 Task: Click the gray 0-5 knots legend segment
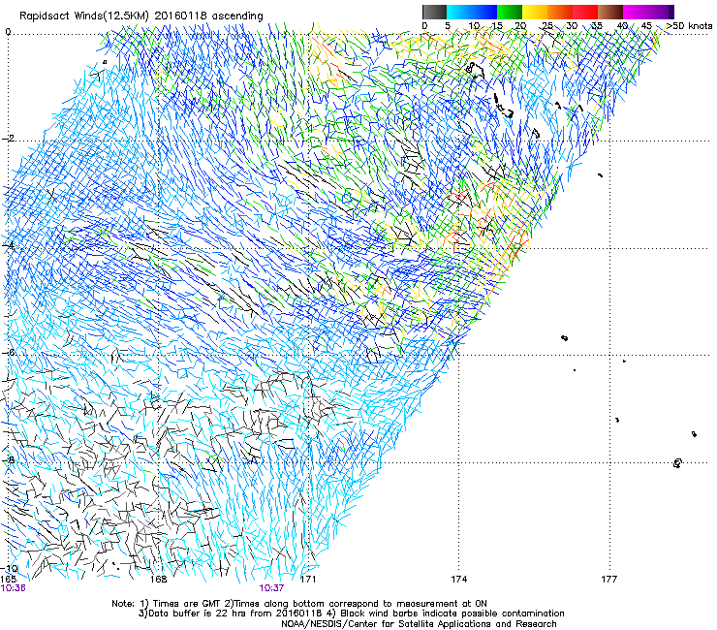click(434, 12)
